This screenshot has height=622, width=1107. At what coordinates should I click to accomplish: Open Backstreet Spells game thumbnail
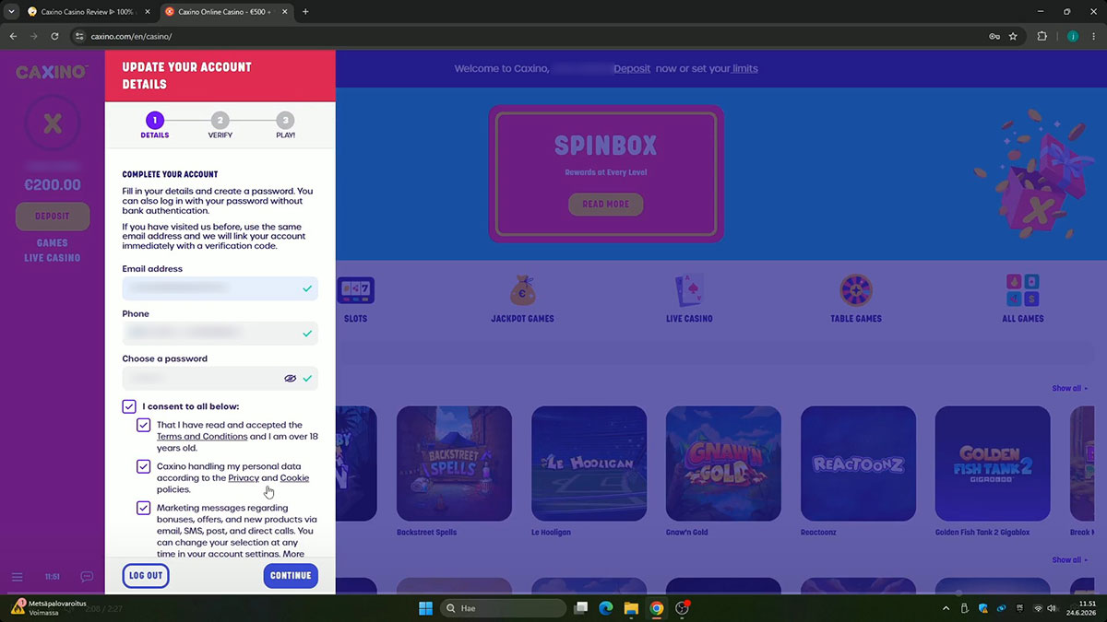click(x=454, y=464)
